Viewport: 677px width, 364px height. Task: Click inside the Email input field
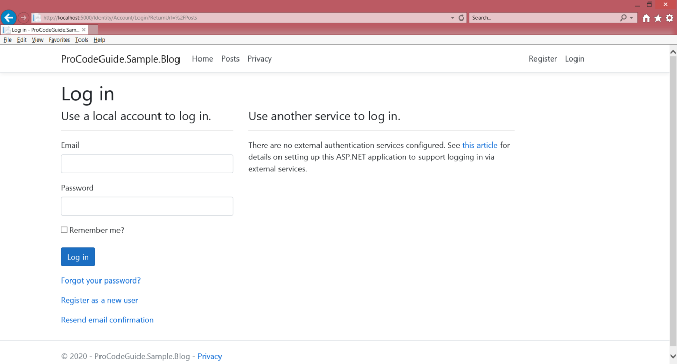(x=147, y=164)
